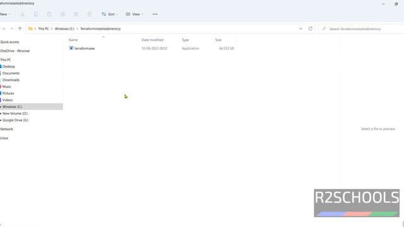Image resolution: width=404 pixels, height=227 pixels.
Task: Open Google Drive (G:) in sidebar
Action: point(15,120)
